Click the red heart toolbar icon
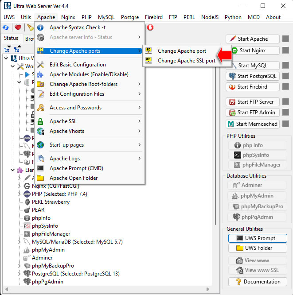293x295 pixels. click(18, 27)
